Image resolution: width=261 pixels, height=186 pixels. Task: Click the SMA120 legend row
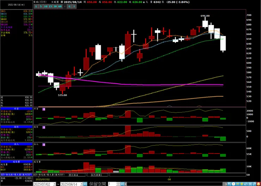coord(17,22)
